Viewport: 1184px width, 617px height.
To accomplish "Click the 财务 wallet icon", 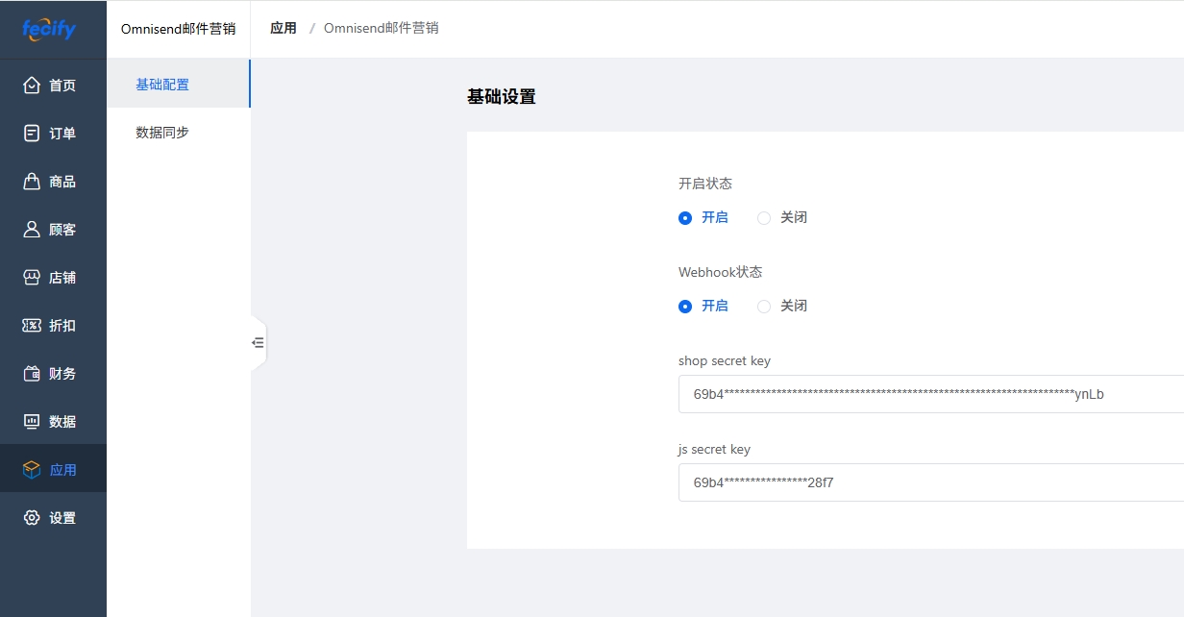I will click(32, 374).
